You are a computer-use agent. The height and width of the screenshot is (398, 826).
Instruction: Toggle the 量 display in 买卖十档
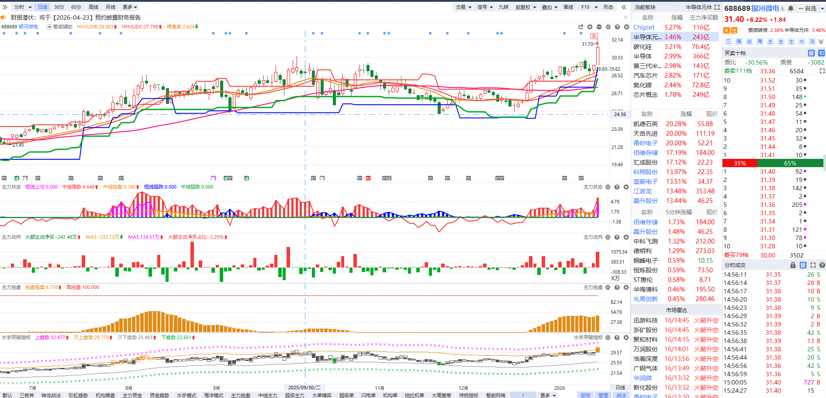point(811,53)
